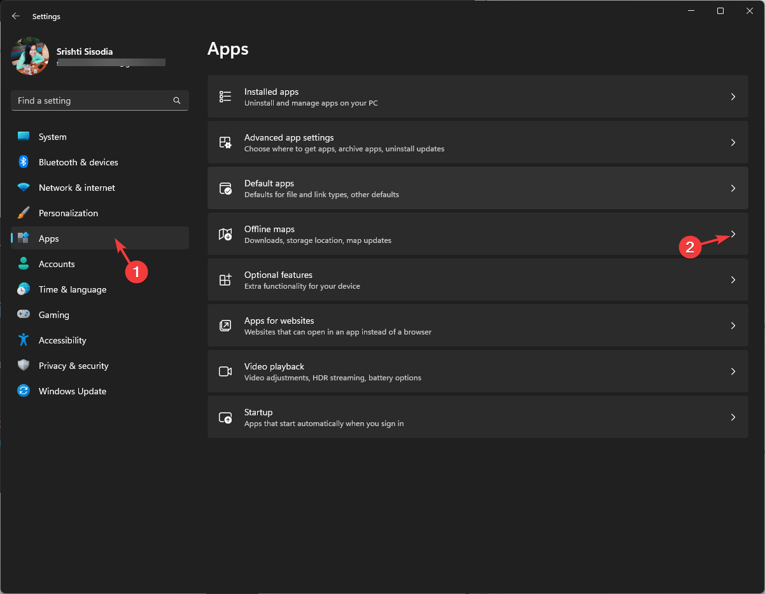This screenshot has height=594, width=765.
Task: Select the Default apps checkmark icon
Action: [225, 188]
